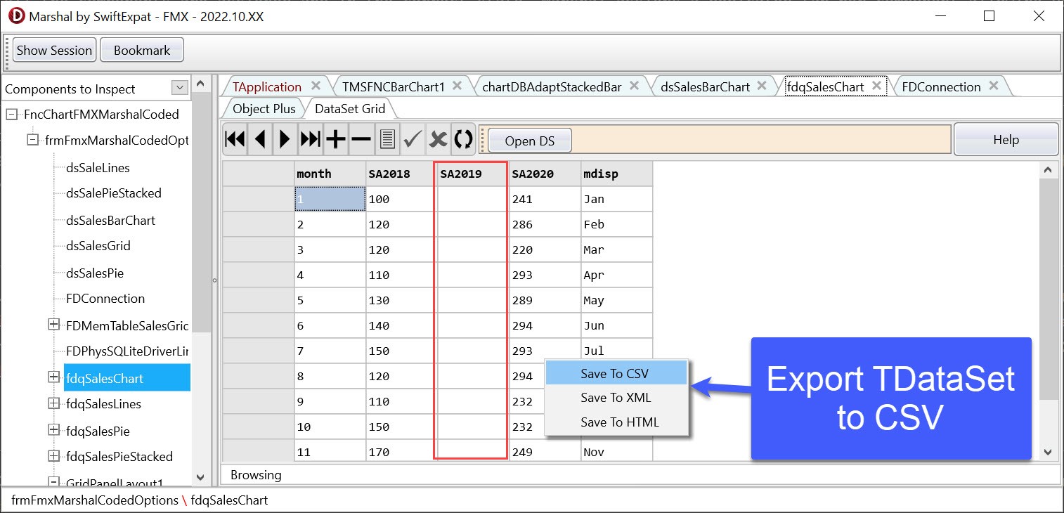Click the Show Session button
1064x513 pixels.
[x=54, y=50]
